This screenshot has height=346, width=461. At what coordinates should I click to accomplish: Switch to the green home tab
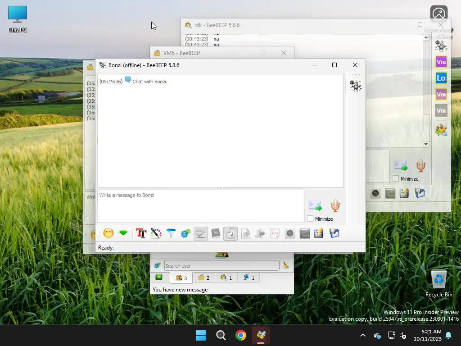(159, 278)
